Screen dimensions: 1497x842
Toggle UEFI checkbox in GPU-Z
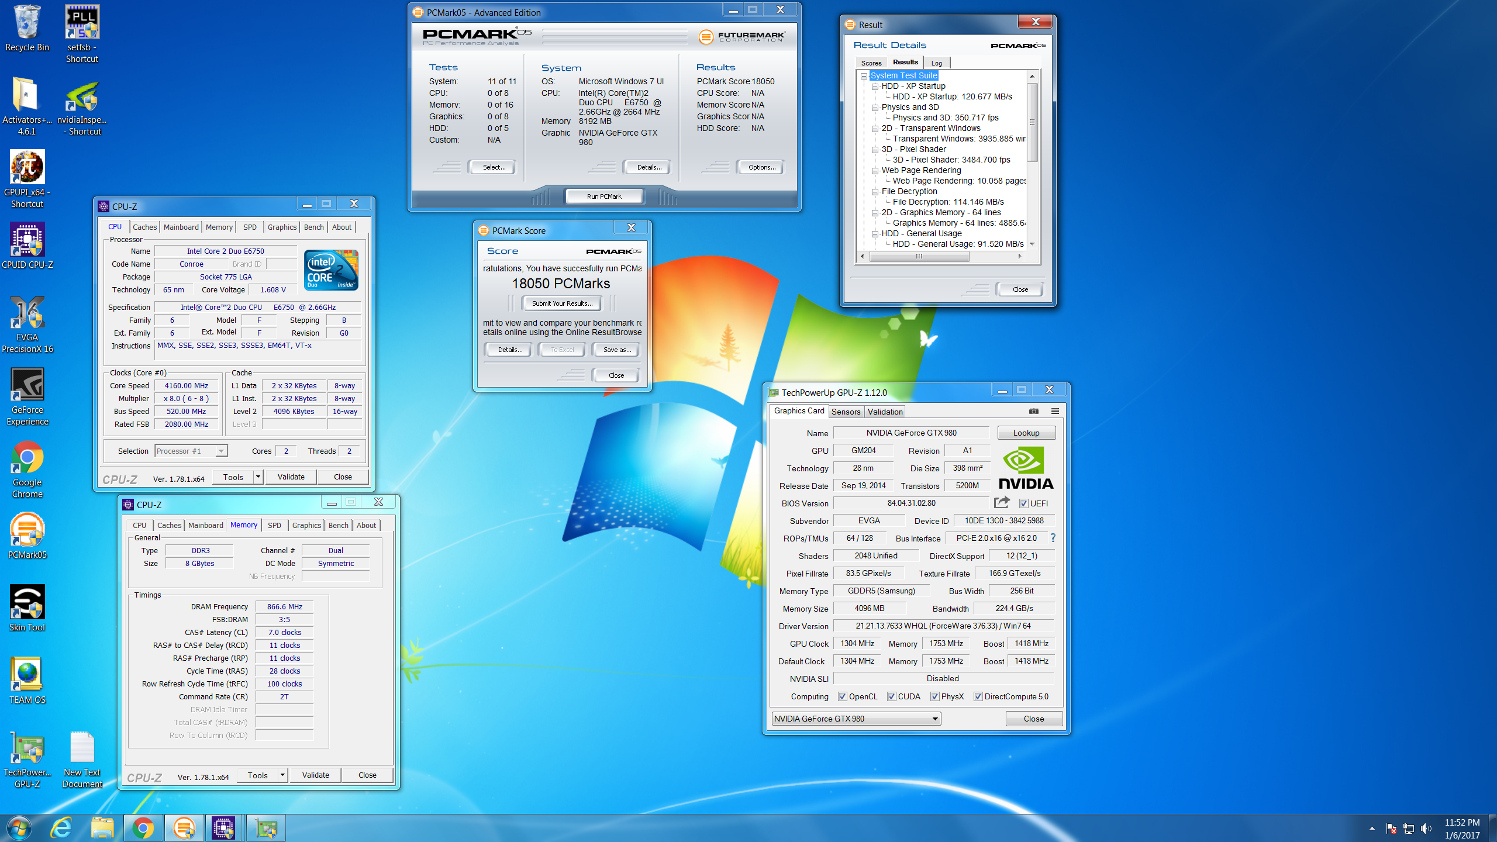point(1024,503)
